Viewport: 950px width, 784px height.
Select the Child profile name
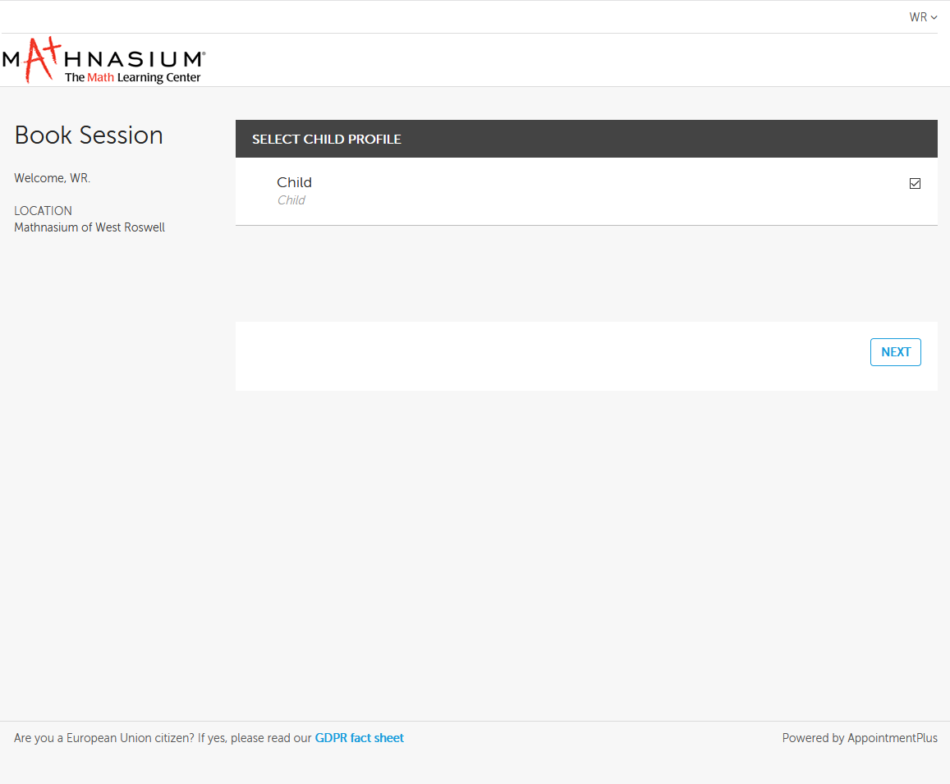(x=294, y=182)
